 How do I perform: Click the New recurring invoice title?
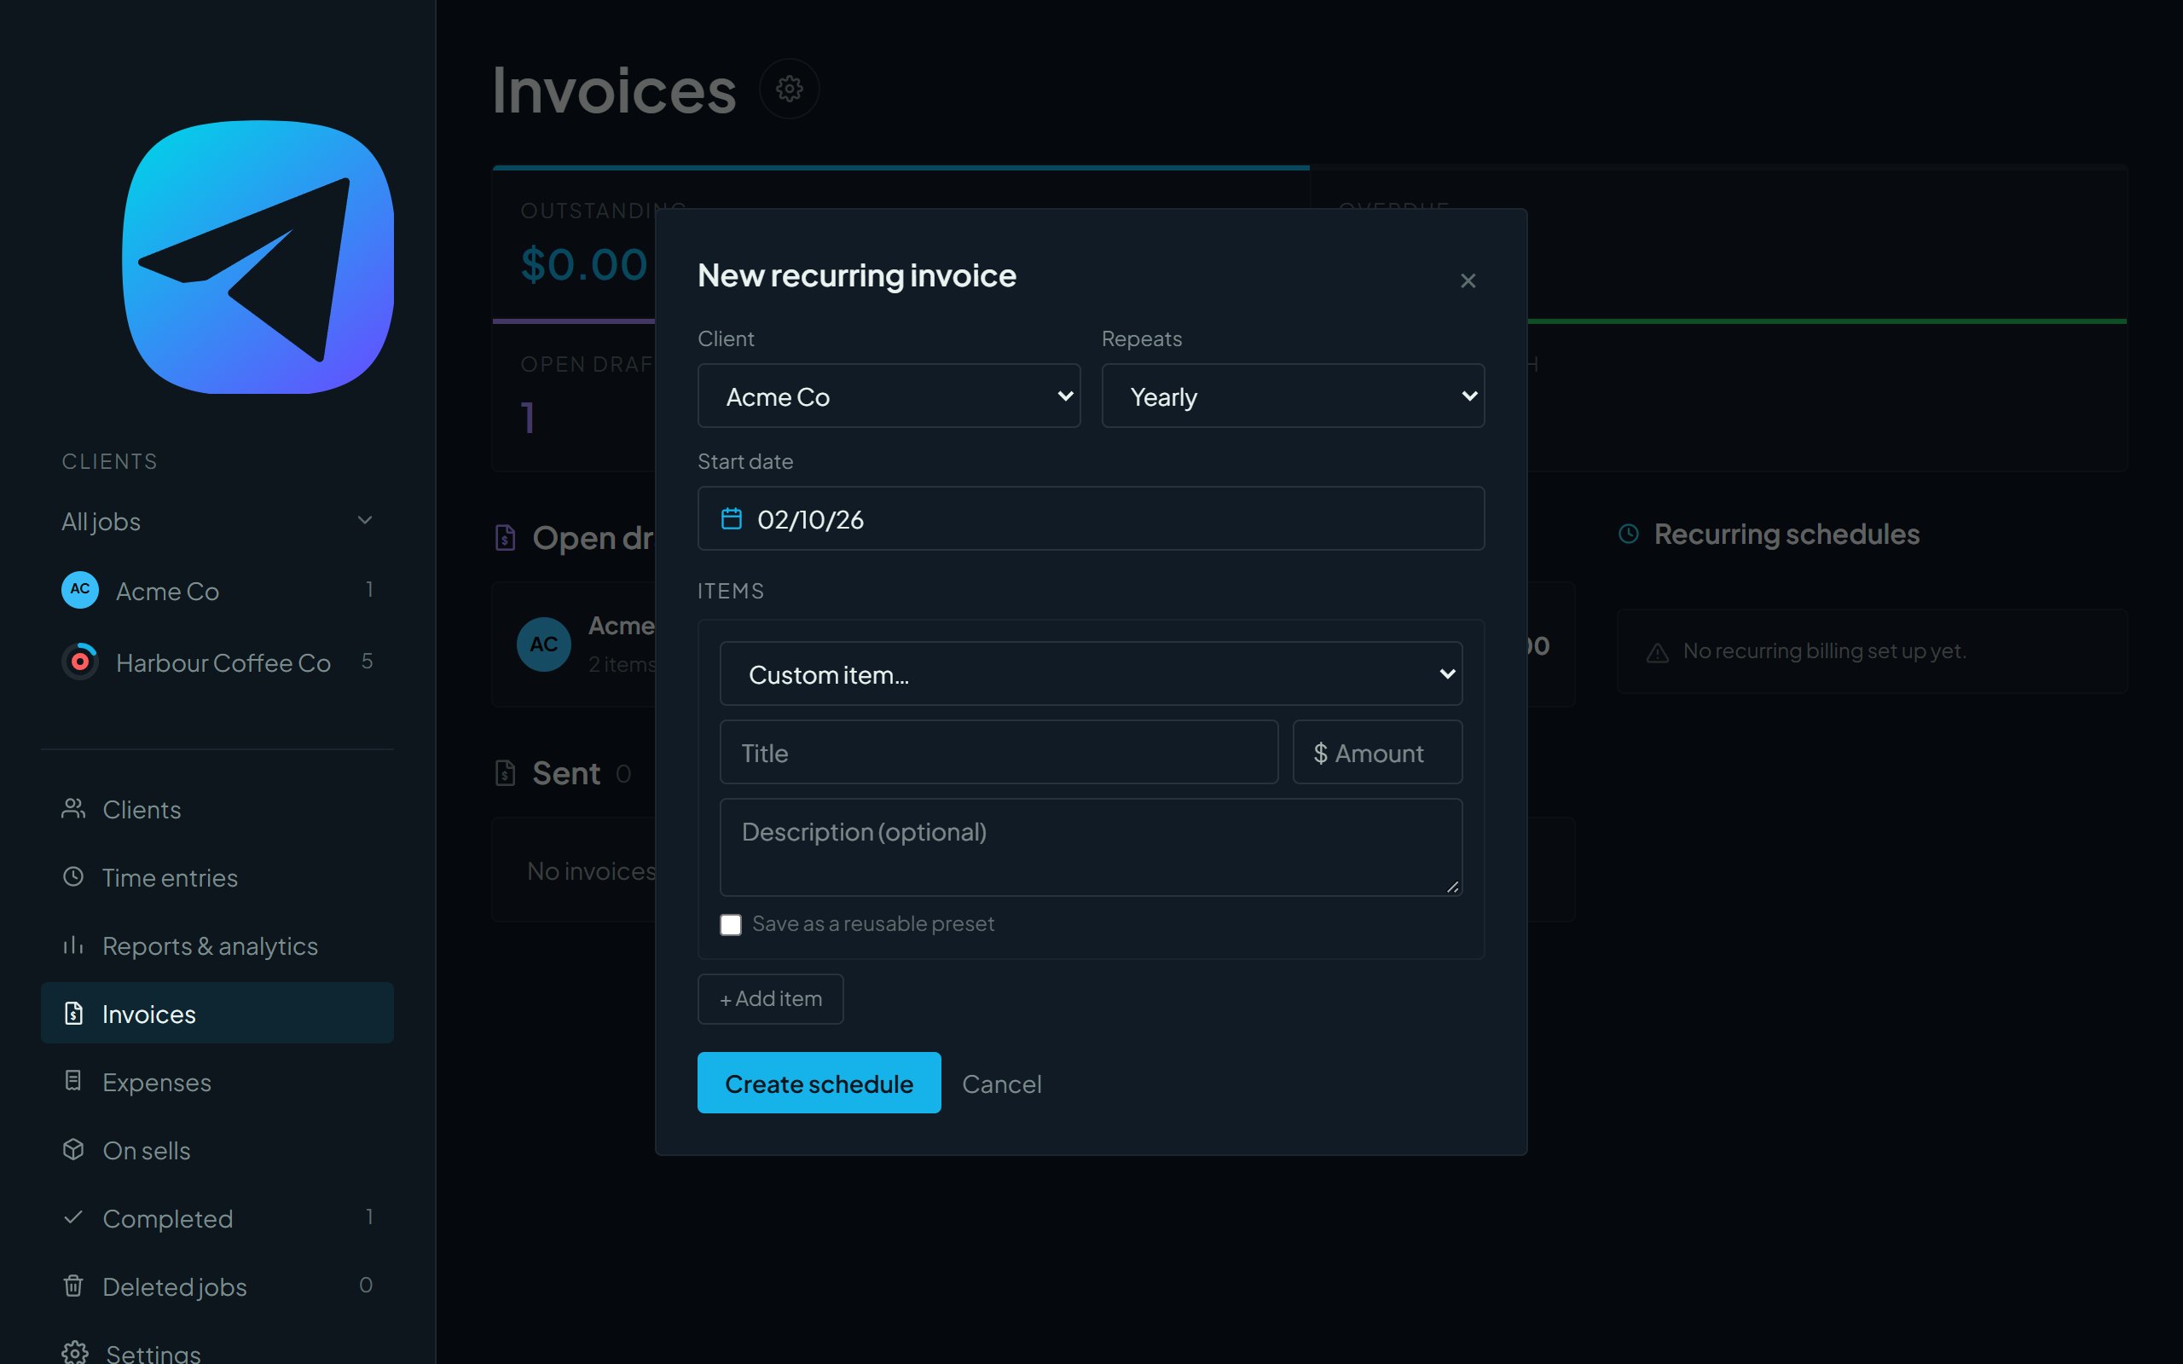point(857,275)
